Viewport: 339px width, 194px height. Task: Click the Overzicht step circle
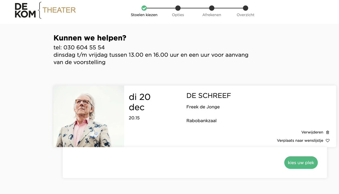coord(245,8)
